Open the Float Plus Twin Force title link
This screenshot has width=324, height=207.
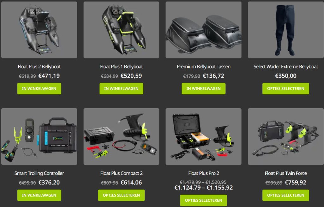(286, 173)
